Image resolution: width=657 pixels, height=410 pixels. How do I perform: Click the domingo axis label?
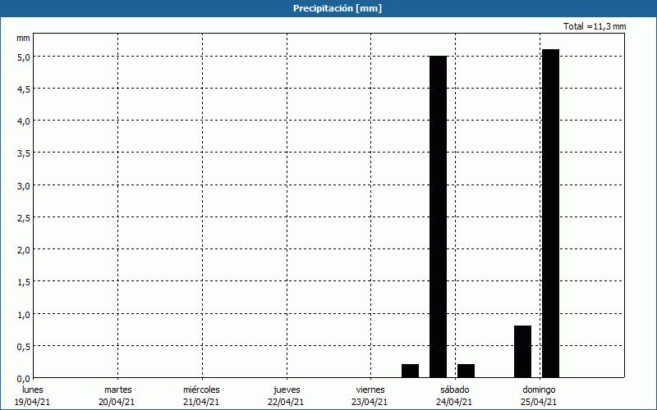point(540,389)
